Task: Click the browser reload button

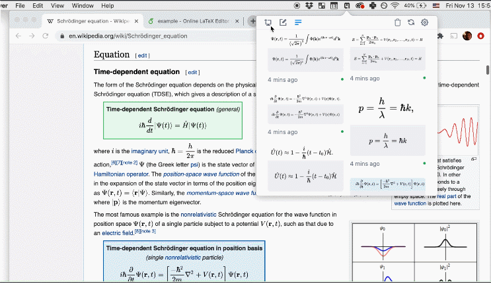Action: point(45,36)
